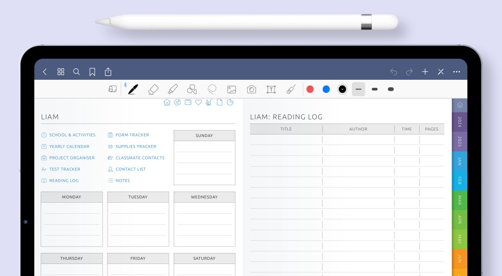Switch to the MAY side tab
Viewport: 502px width, 276px height.
point(459,239)
